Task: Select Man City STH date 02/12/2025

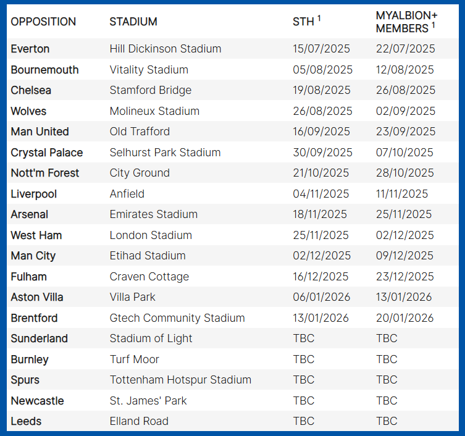Action: click(322, 256)
